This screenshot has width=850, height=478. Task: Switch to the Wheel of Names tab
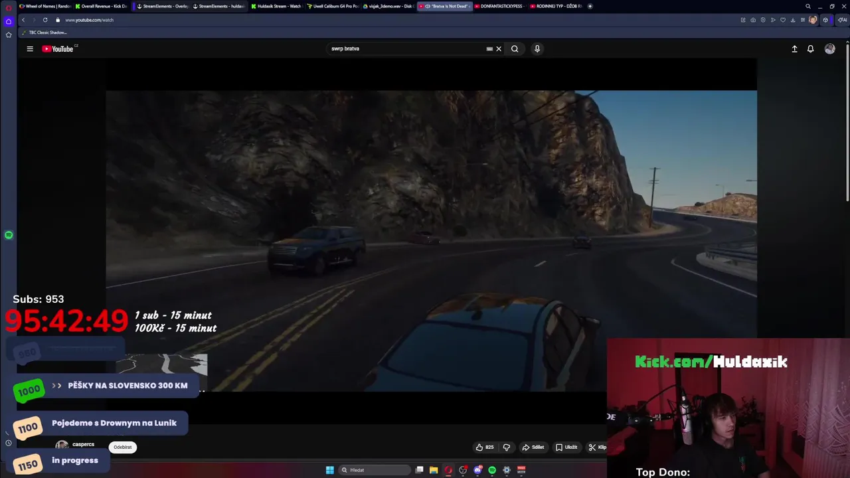(x=44, y=6)
